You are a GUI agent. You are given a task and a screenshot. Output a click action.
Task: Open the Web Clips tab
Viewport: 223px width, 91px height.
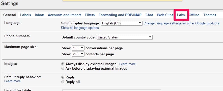[x=165, y=15]
